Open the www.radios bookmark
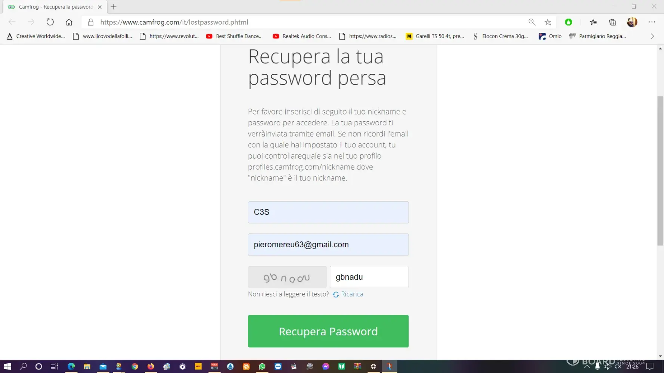 pos(368,36)
